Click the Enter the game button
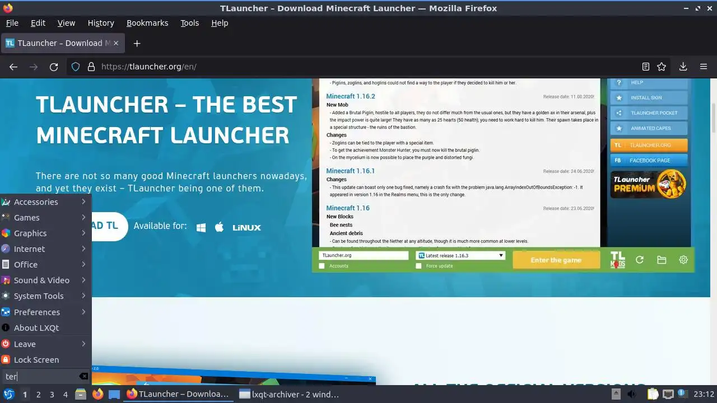717x403 pixels. (x=556, y=260)
